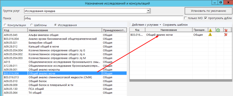Select the Билирубин общий row
Image resolution: width=233 pixels, height=96 pixels.
click(65, 43)
